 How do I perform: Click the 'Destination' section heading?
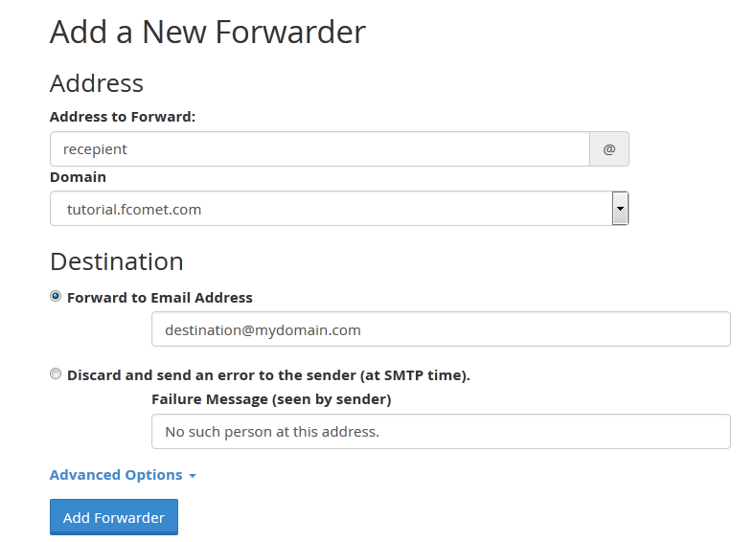[x=116, y=261]
